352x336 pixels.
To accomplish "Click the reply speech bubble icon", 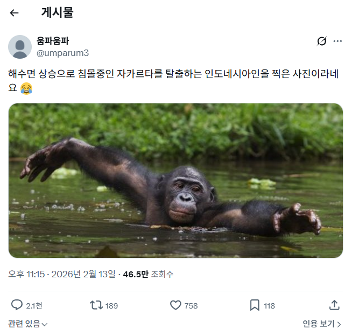I will coord(17,305).
